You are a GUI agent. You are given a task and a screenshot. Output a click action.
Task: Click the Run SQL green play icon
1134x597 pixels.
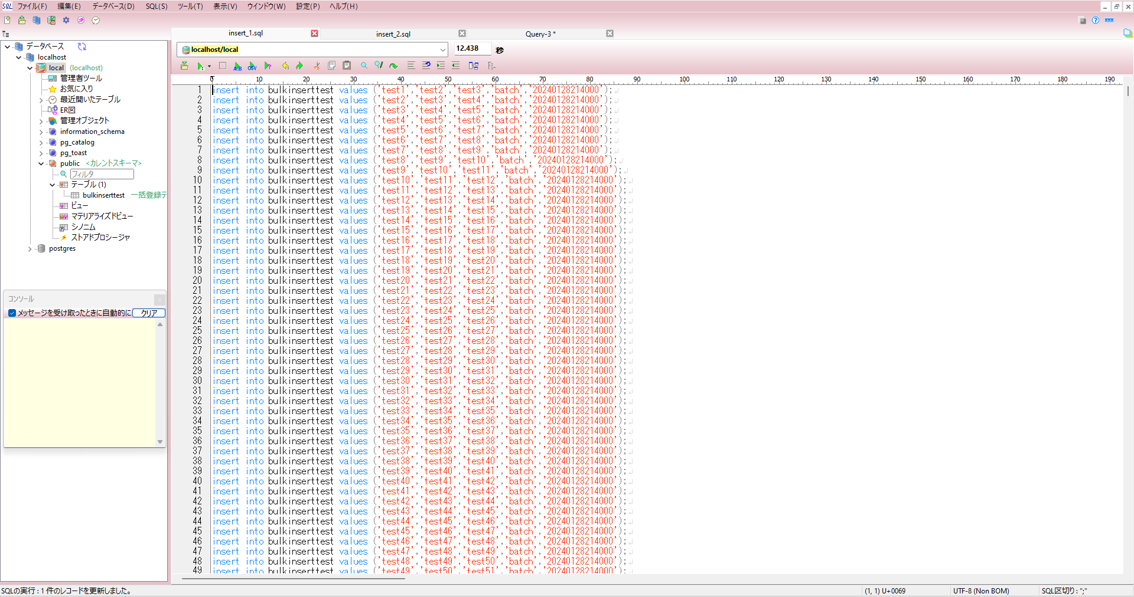pyautogui.click(x=200, y=66)
